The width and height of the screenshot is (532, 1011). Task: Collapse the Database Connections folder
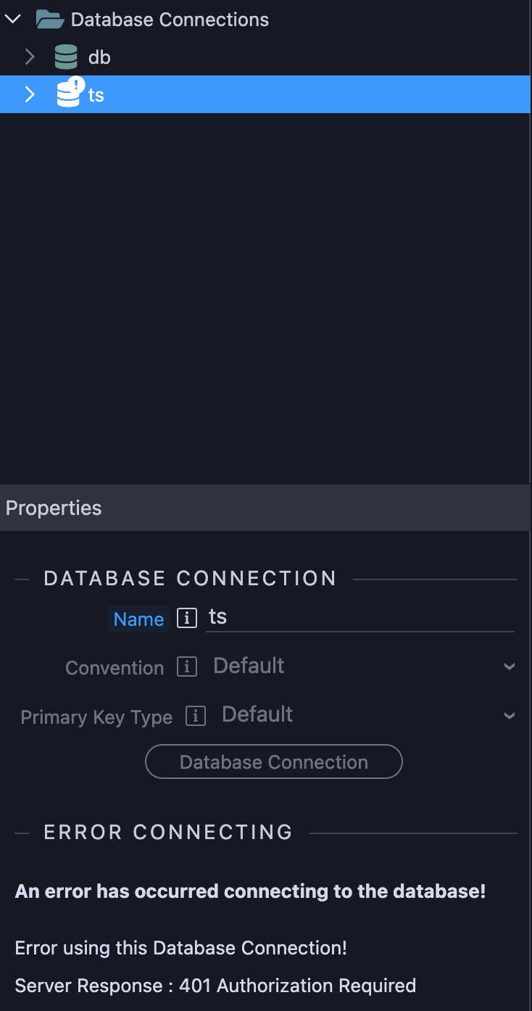12,19
